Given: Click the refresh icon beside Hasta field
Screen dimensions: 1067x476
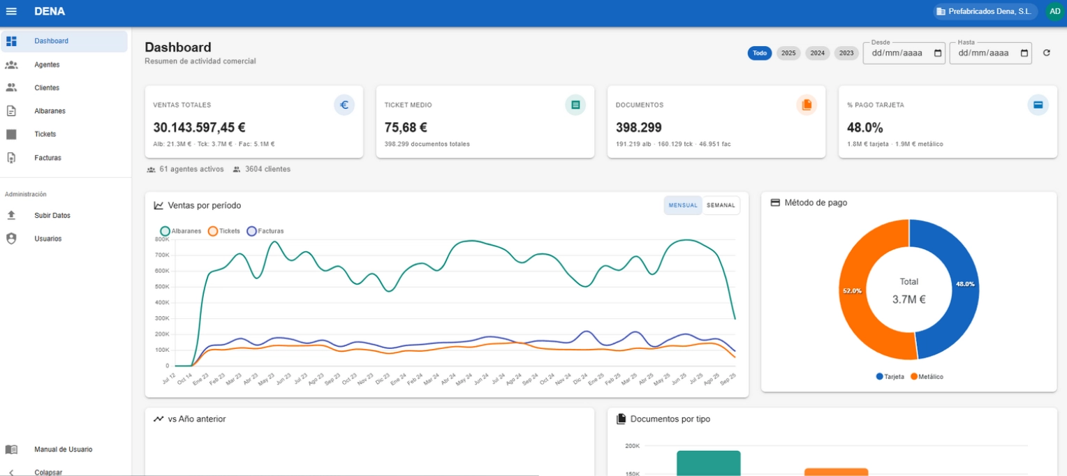Looking at the screenshot, I should click(x=1046, y=53).
